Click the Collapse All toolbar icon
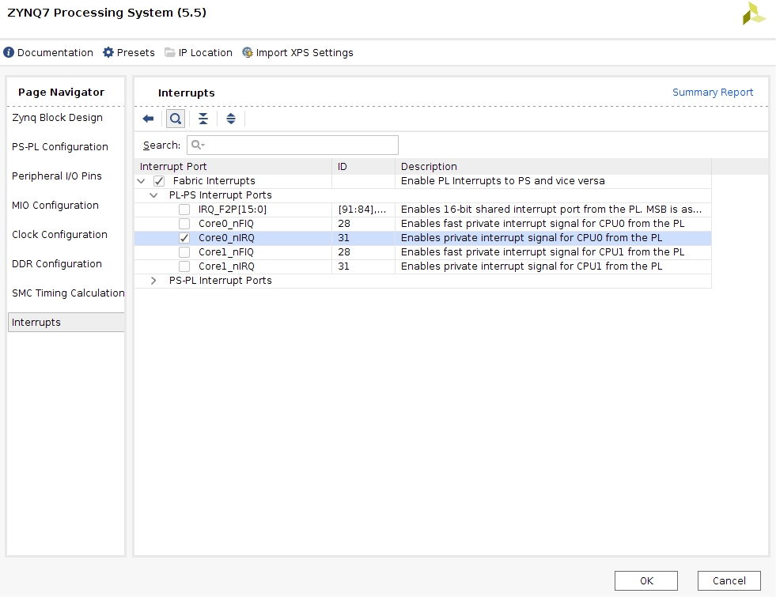 click(203, 119)
